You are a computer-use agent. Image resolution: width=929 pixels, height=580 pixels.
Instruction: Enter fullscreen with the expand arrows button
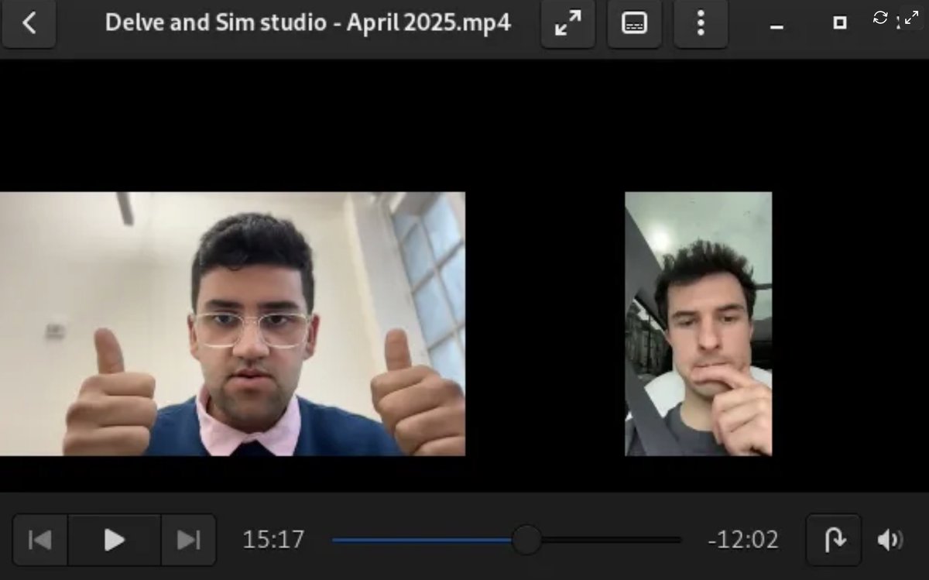tap(568, 23)
